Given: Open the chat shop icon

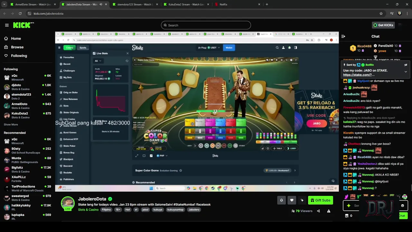Looking at the screenshot, I should (x=347, y=216).
